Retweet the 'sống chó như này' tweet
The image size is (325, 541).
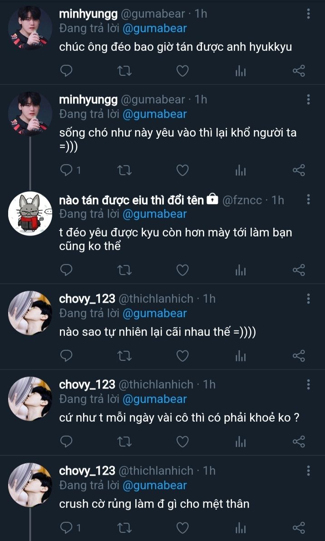click(124, 171)
